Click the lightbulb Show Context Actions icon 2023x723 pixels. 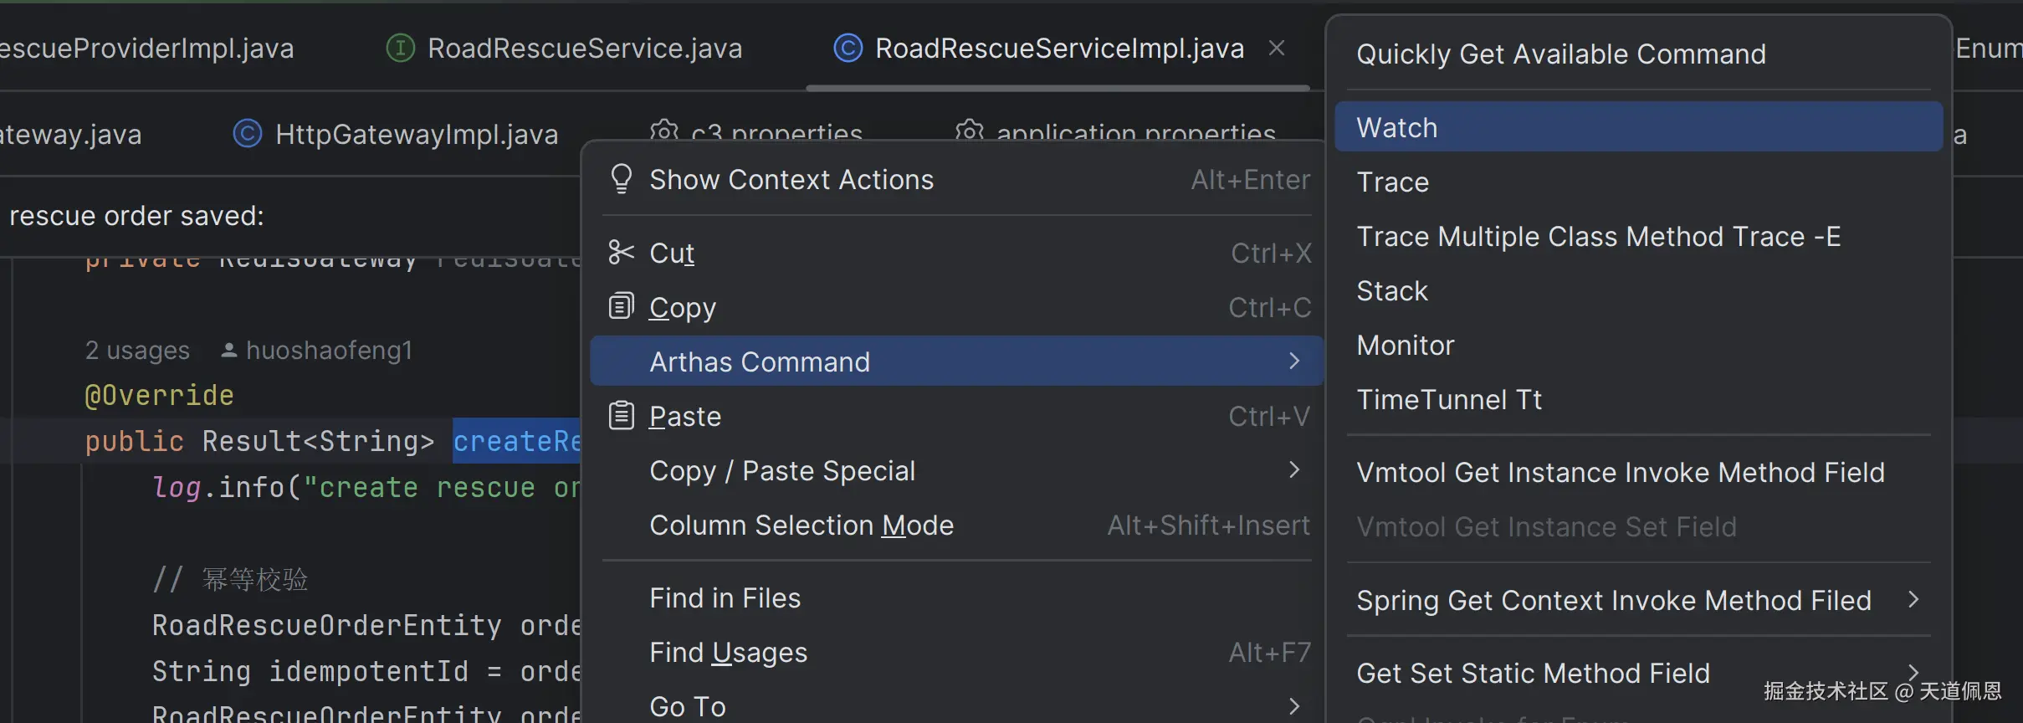click(621, 179)
